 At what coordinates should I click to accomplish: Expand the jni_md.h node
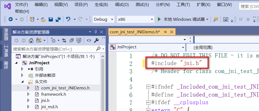pyautogui.click(x=28, y=107)
